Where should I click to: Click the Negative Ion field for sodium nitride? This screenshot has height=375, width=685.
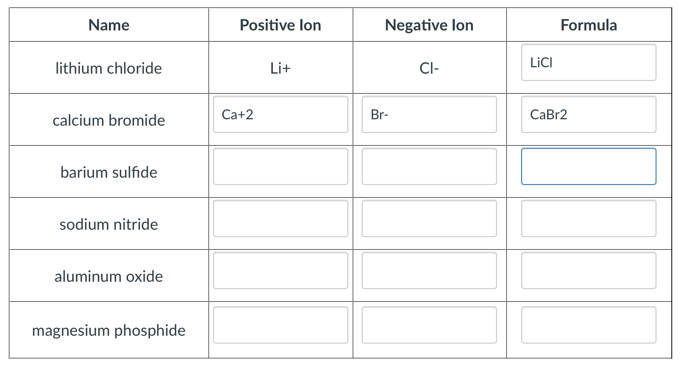[x=429, y=218]
